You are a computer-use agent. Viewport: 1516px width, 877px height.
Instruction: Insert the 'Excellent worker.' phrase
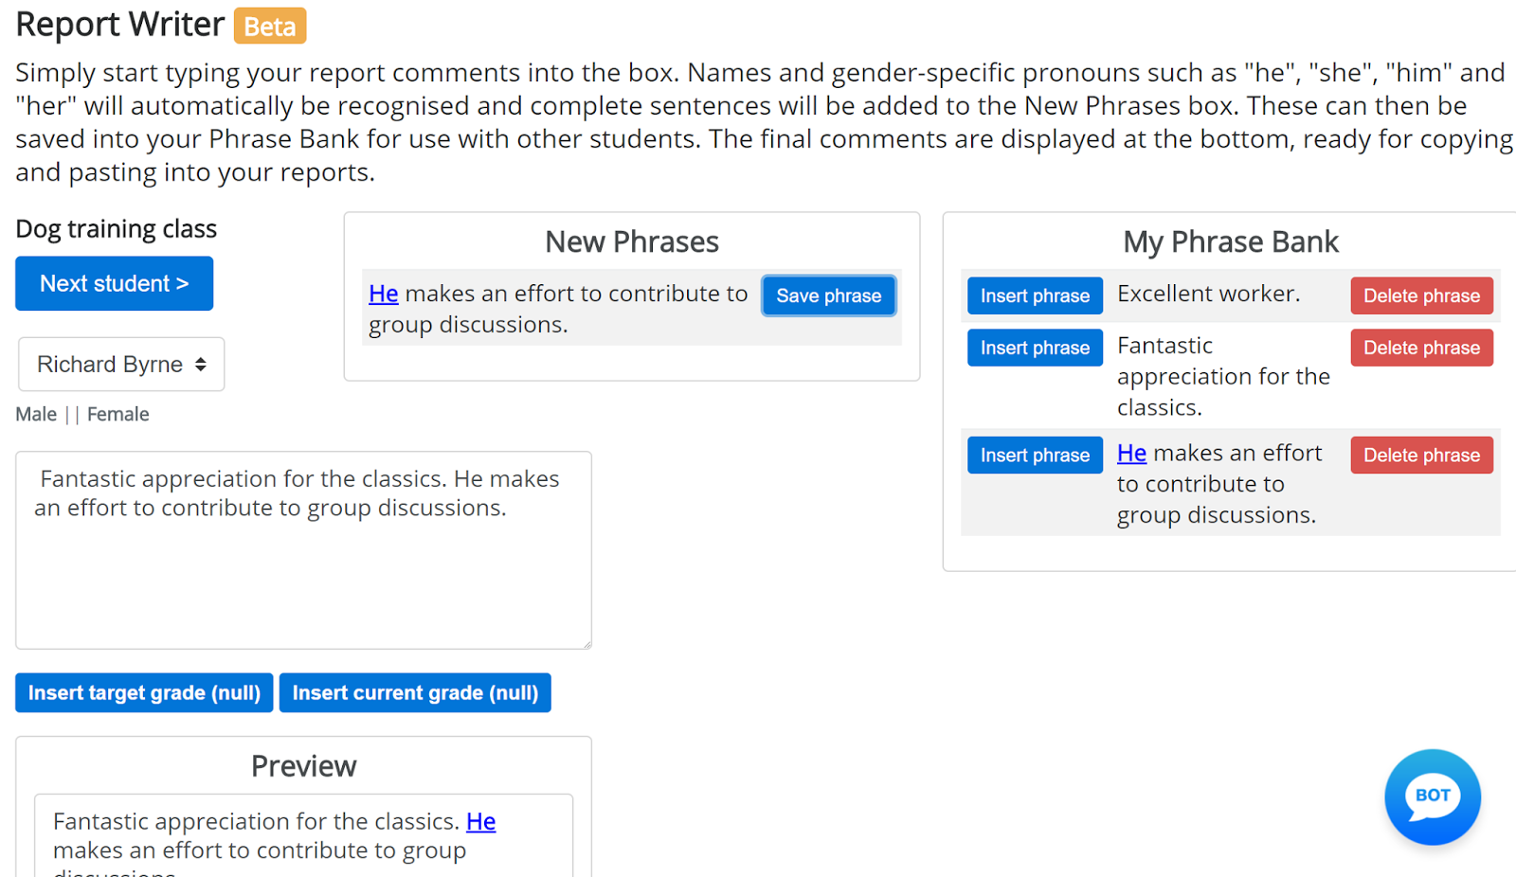pos(1035,295)
